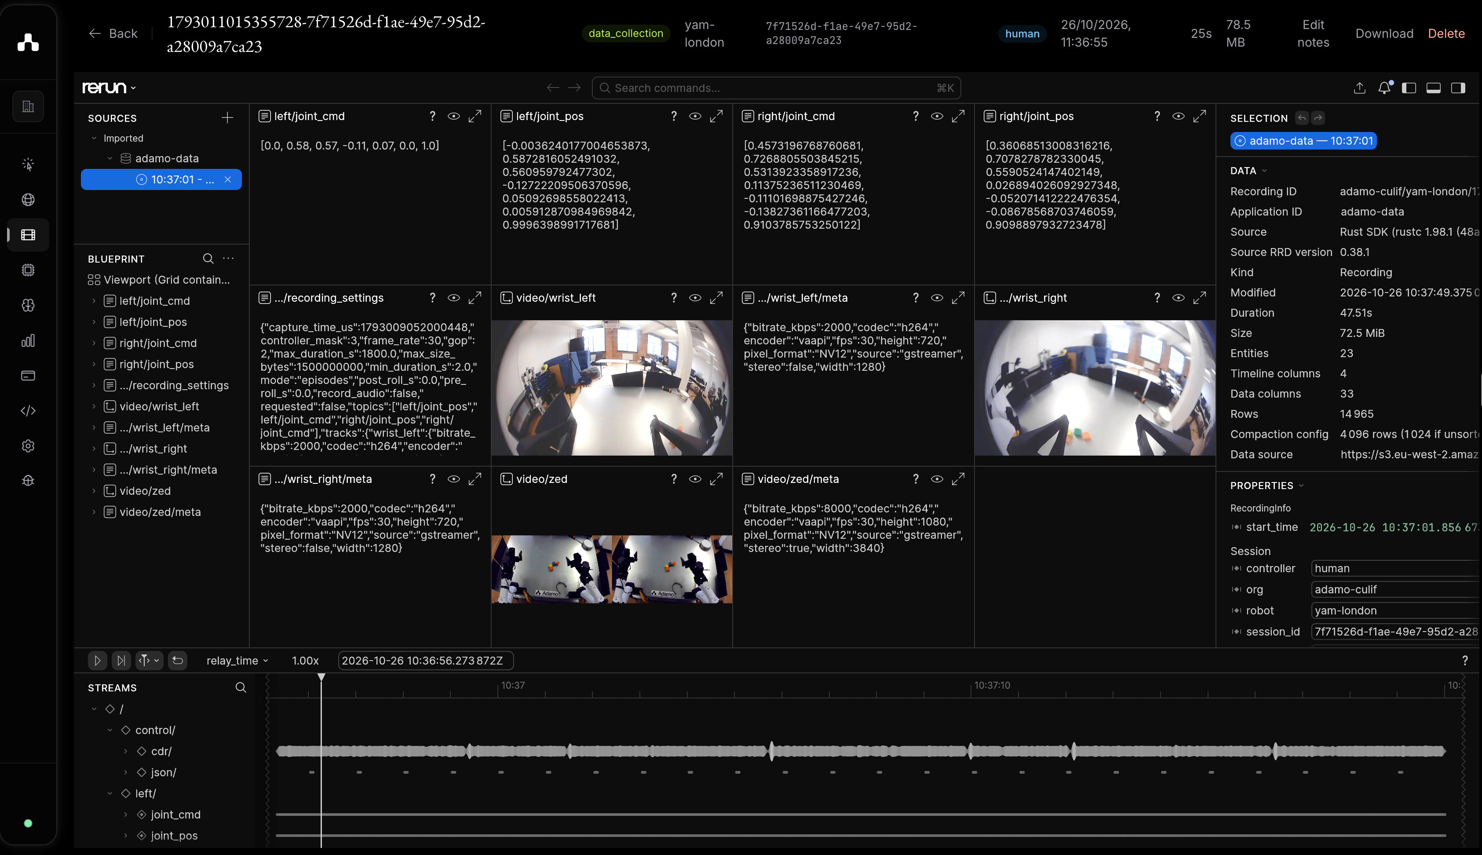Viewport: 1482px width, 855px height.
Task: Open help for video/zed/meta view
Action: point(916,479)
